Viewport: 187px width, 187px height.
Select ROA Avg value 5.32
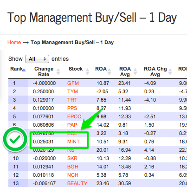click(x=123, y=91)
